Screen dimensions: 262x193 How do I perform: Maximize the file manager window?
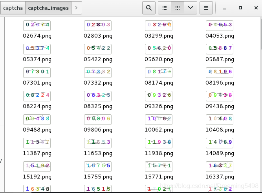click(240, 8)
